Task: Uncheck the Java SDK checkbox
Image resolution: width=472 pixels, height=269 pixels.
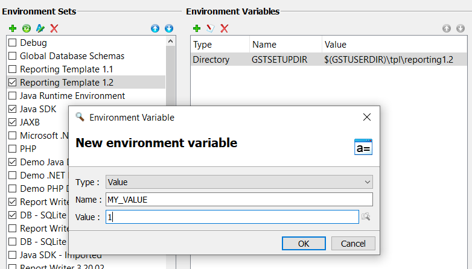Action: click(12, 109)
